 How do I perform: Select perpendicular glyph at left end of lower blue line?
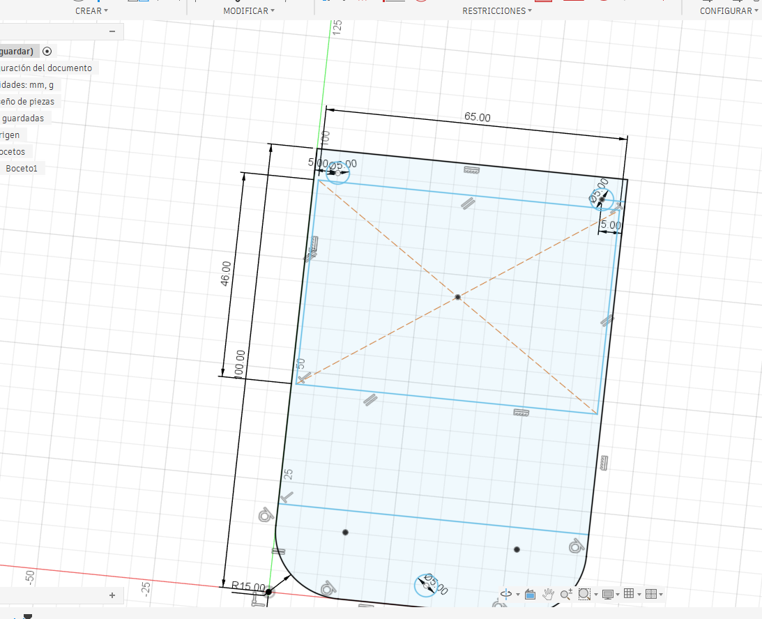pyautogui.click(x=287, y=496)
